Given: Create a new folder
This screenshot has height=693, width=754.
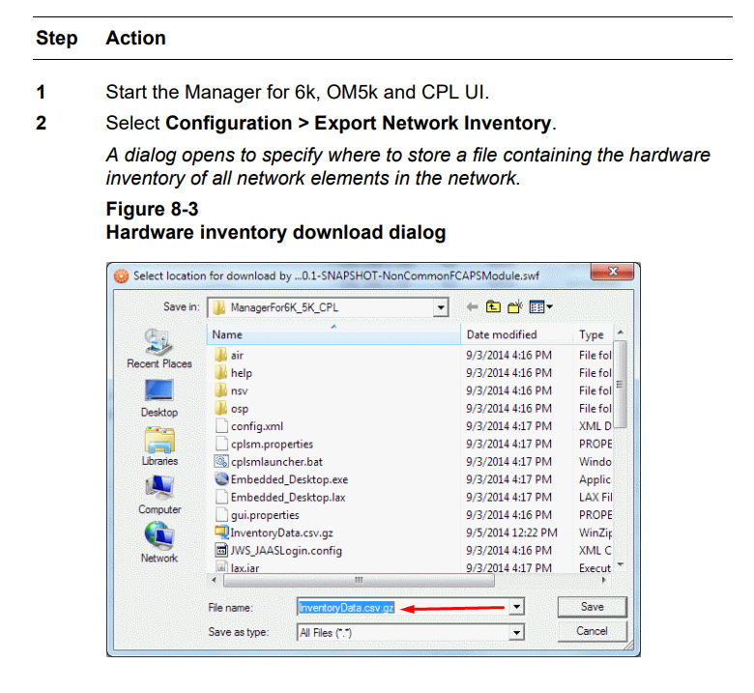Looking at the screenshot, I should point(513,307).
